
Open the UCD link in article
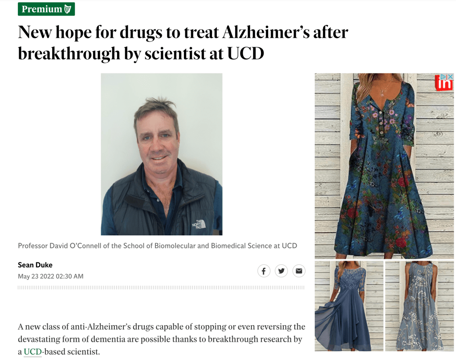[x=33, y=352]
